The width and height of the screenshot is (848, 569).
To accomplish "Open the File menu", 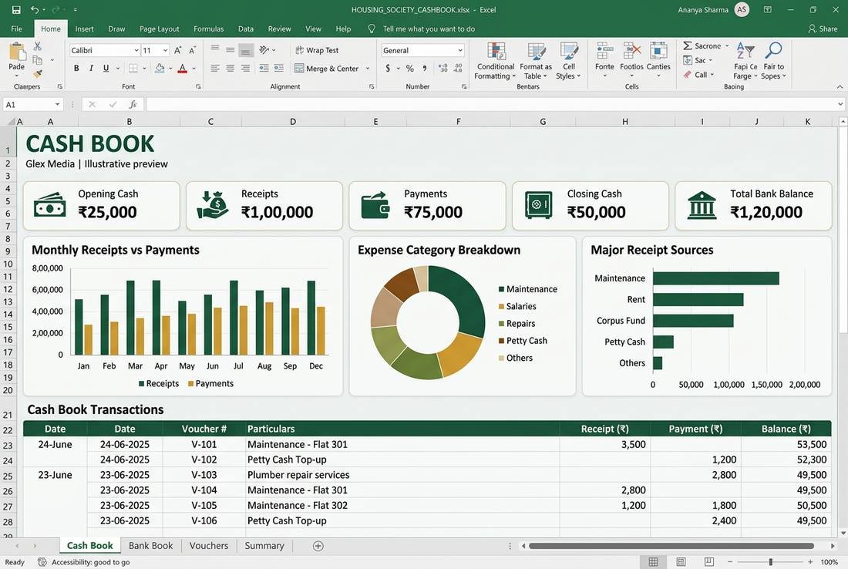I will pyautogui.click(x=17, y=29).
